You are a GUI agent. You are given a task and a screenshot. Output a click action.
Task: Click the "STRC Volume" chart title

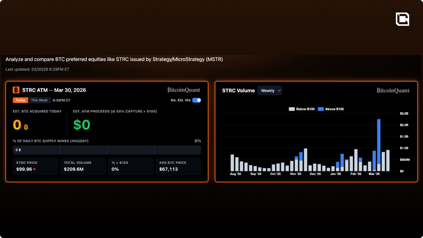[238, 90]
